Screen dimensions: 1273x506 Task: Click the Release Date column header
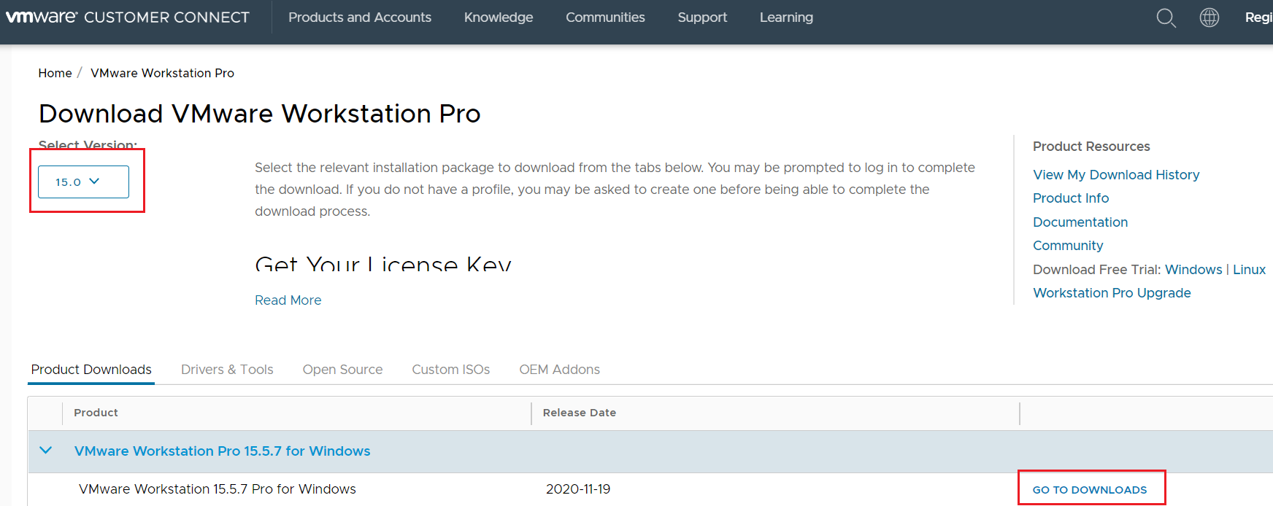(x=580, y=413)
